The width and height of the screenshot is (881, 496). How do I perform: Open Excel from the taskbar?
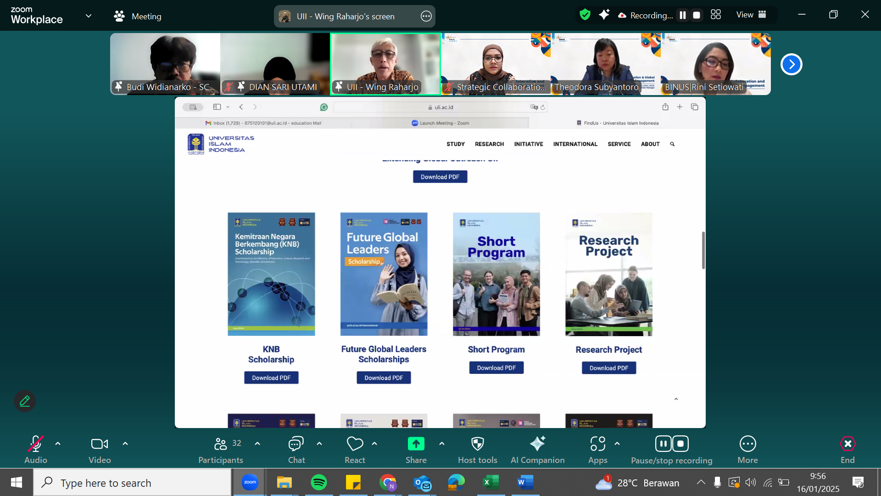[x=491, y=482]
